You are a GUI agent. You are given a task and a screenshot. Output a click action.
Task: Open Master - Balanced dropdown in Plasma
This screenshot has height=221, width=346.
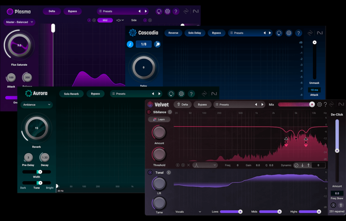pos(19,22)
